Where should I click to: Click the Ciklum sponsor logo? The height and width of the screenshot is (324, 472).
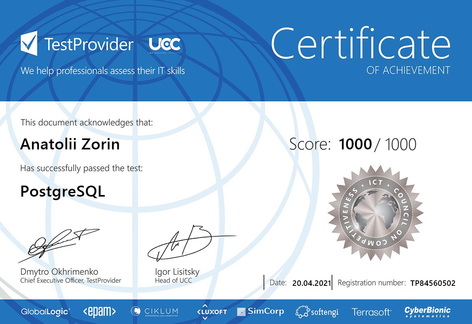(x=155, y=312)
